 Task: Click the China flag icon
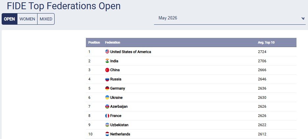point(107,70)
